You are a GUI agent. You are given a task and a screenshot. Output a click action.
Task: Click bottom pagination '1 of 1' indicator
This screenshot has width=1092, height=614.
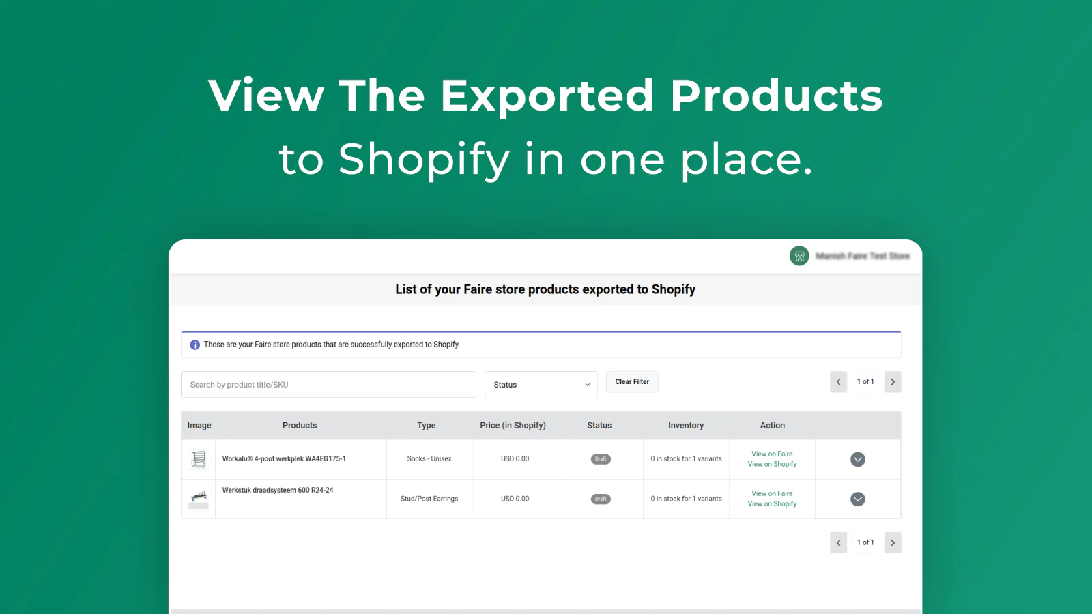point(865,543)
